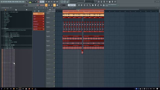Click the stamp tool icon

coord(57,5)
